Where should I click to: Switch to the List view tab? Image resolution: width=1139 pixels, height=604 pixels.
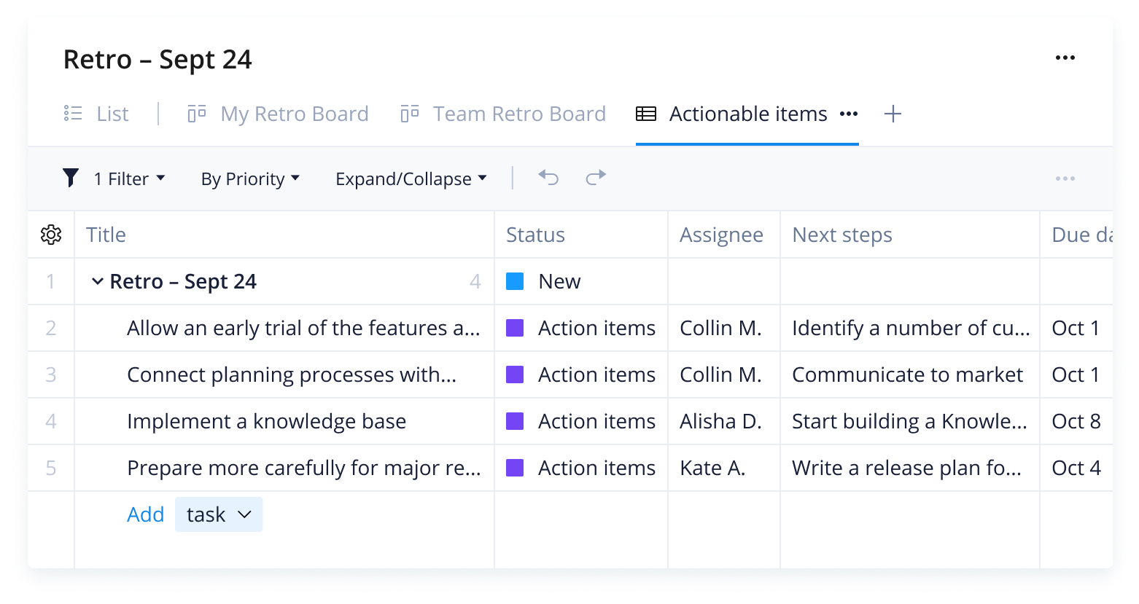96,114
